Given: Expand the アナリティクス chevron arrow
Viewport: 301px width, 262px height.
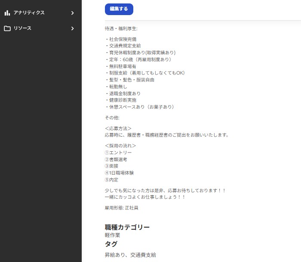Looking at the screenshot, I should click(x=72, y=13).
